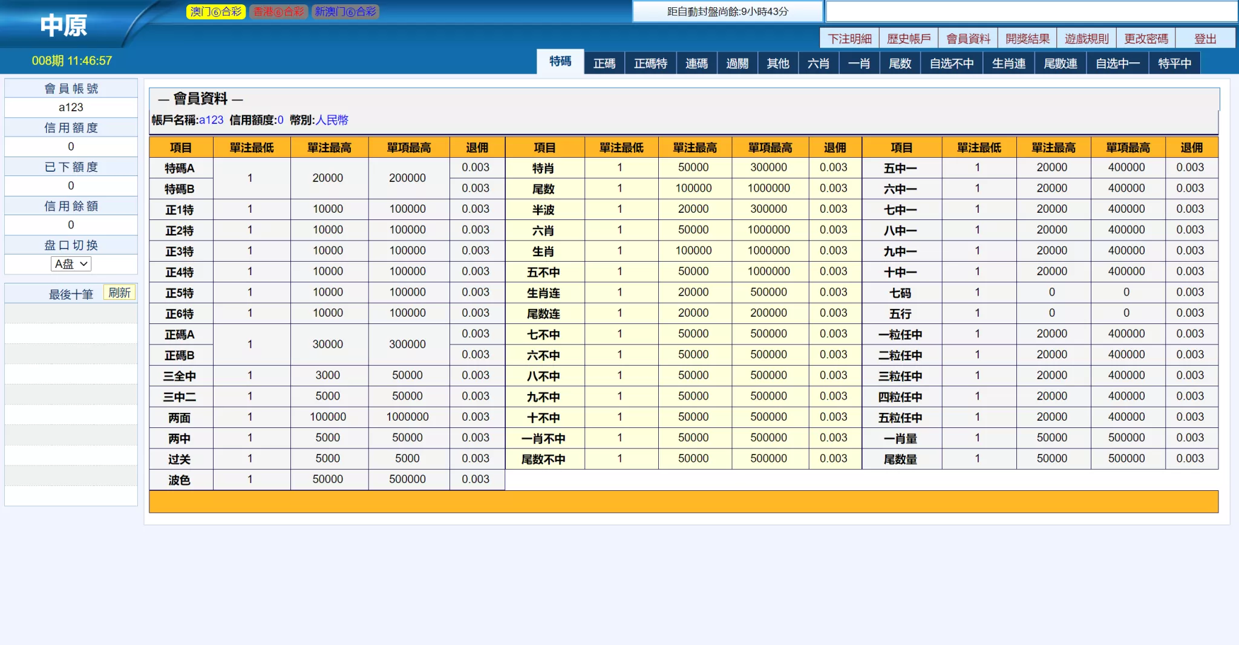Select the 過關 tab
Viewport: 1239px width, 645px height.
click(x=737, y=63)
